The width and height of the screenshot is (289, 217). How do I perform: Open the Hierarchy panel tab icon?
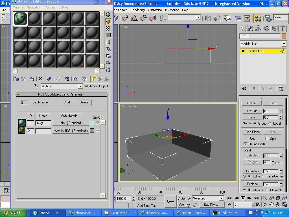coord(258,28)
